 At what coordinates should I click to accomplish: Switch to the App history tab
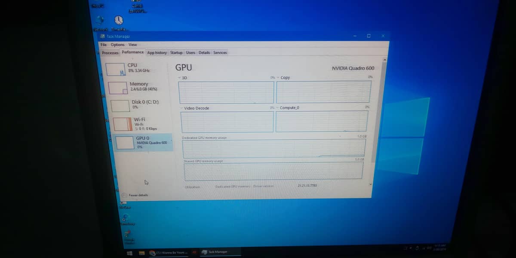coord(157,53)
